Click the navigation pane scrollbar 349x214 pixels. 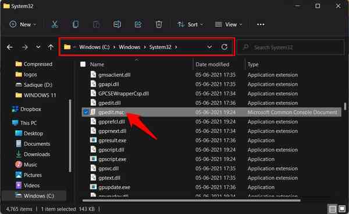70,136
